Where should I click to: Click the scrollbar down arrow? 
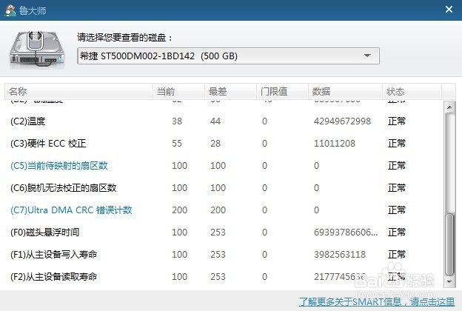449,282
